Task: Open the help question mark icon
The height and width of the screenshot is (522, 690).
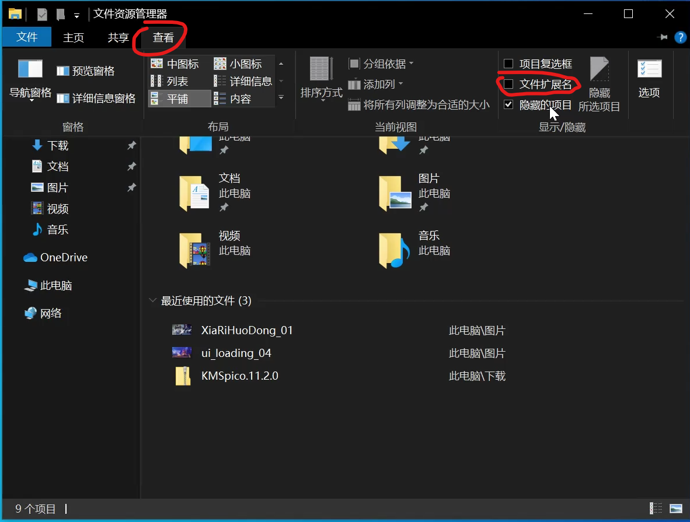Action: [680, 37]
